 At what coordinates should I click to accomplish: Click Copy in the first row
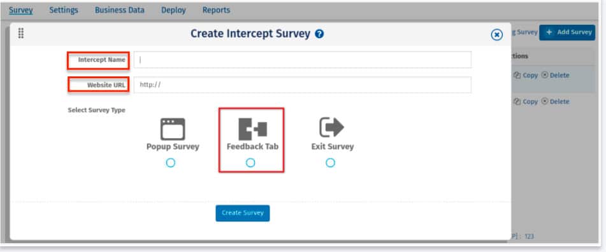coord(526,75)
